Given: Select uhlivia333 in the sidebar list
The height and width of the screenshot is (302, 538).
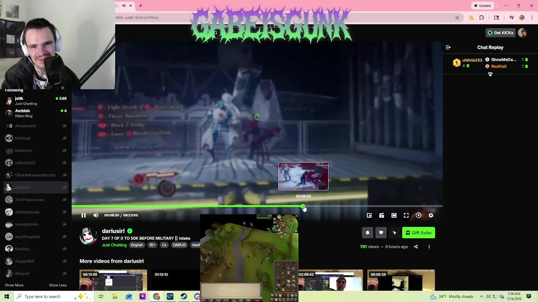Looking at the screenshot, I should coord(36,163).
